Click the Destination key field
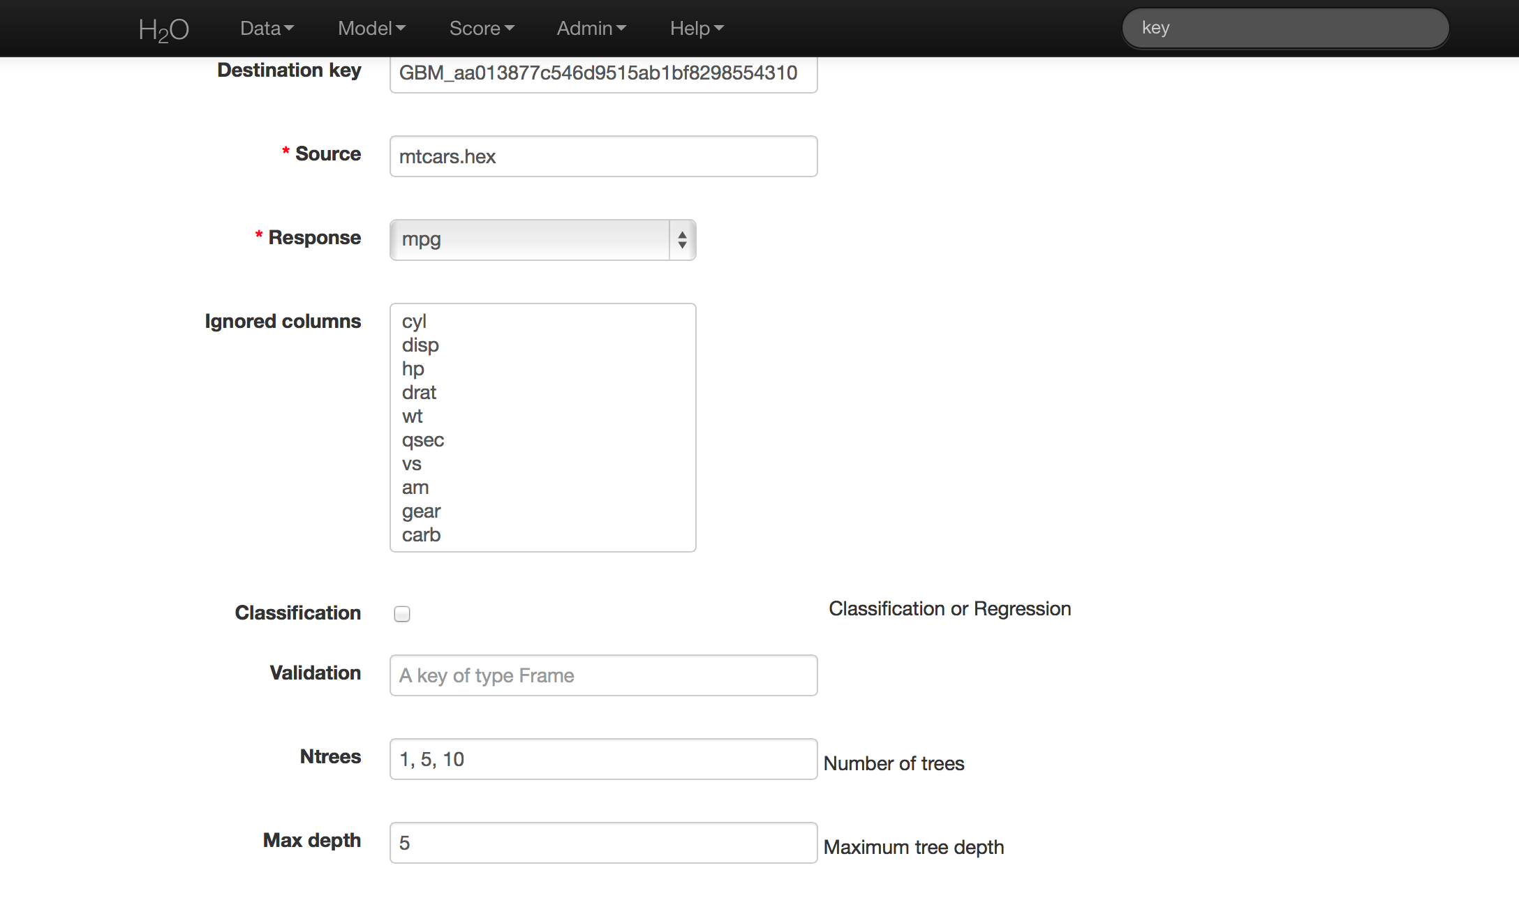This screenshot has height=900, width=1519. 603,73
